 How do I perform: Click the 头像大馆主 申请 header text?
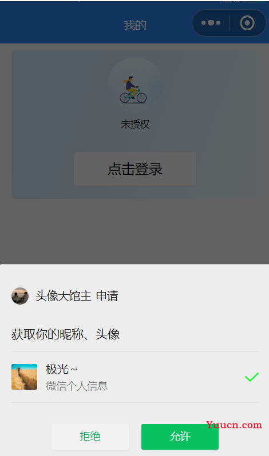coord(77,296)
